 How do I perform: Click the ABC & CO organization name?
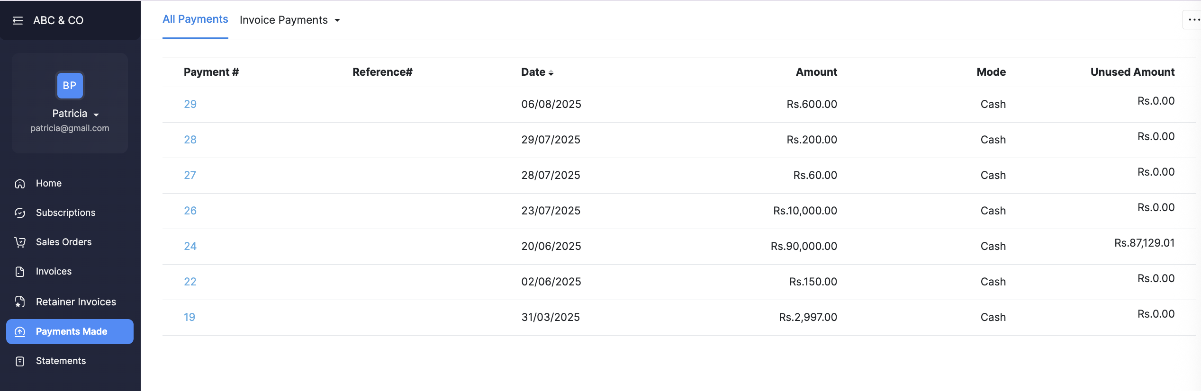(58, 20)
